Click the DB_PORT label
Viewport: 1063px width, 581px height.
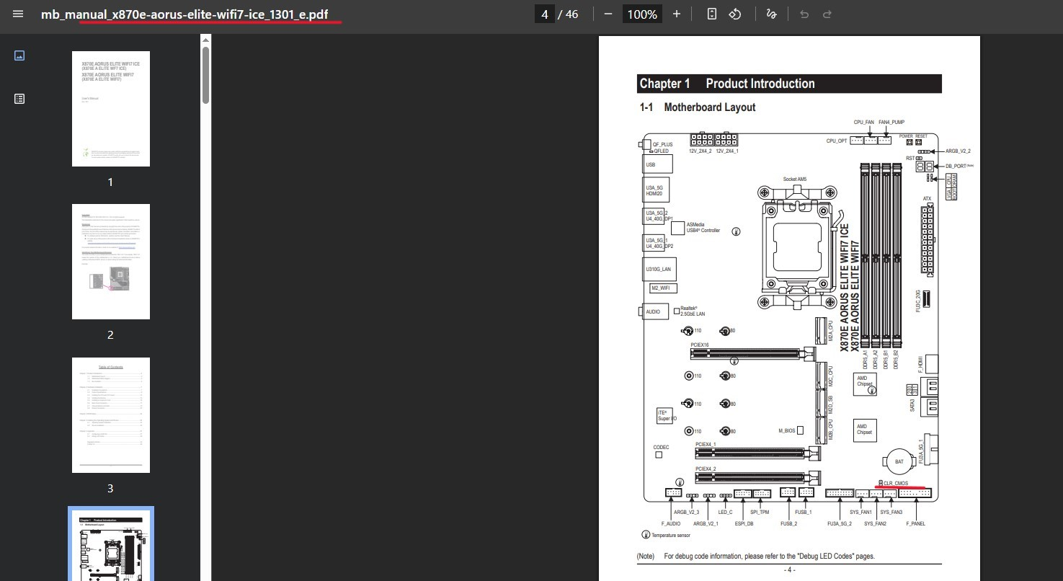(x=955, y=166)
